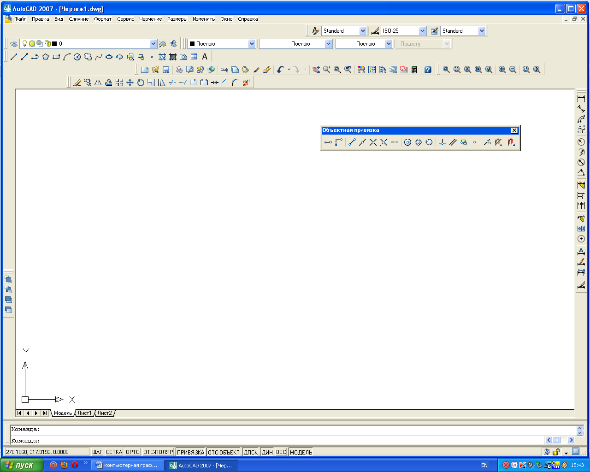Select the Line drawing tool
The width and height of the screenshot is (590, 472).
point(14,57)
